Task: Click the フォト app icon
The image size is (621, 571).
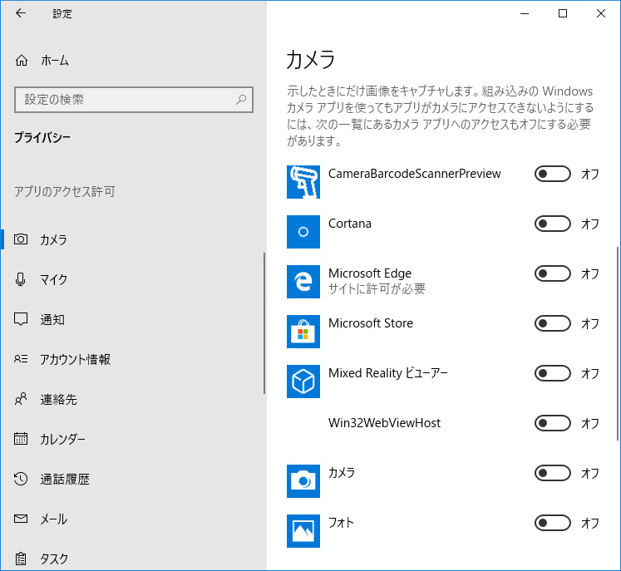Action: 303,531
